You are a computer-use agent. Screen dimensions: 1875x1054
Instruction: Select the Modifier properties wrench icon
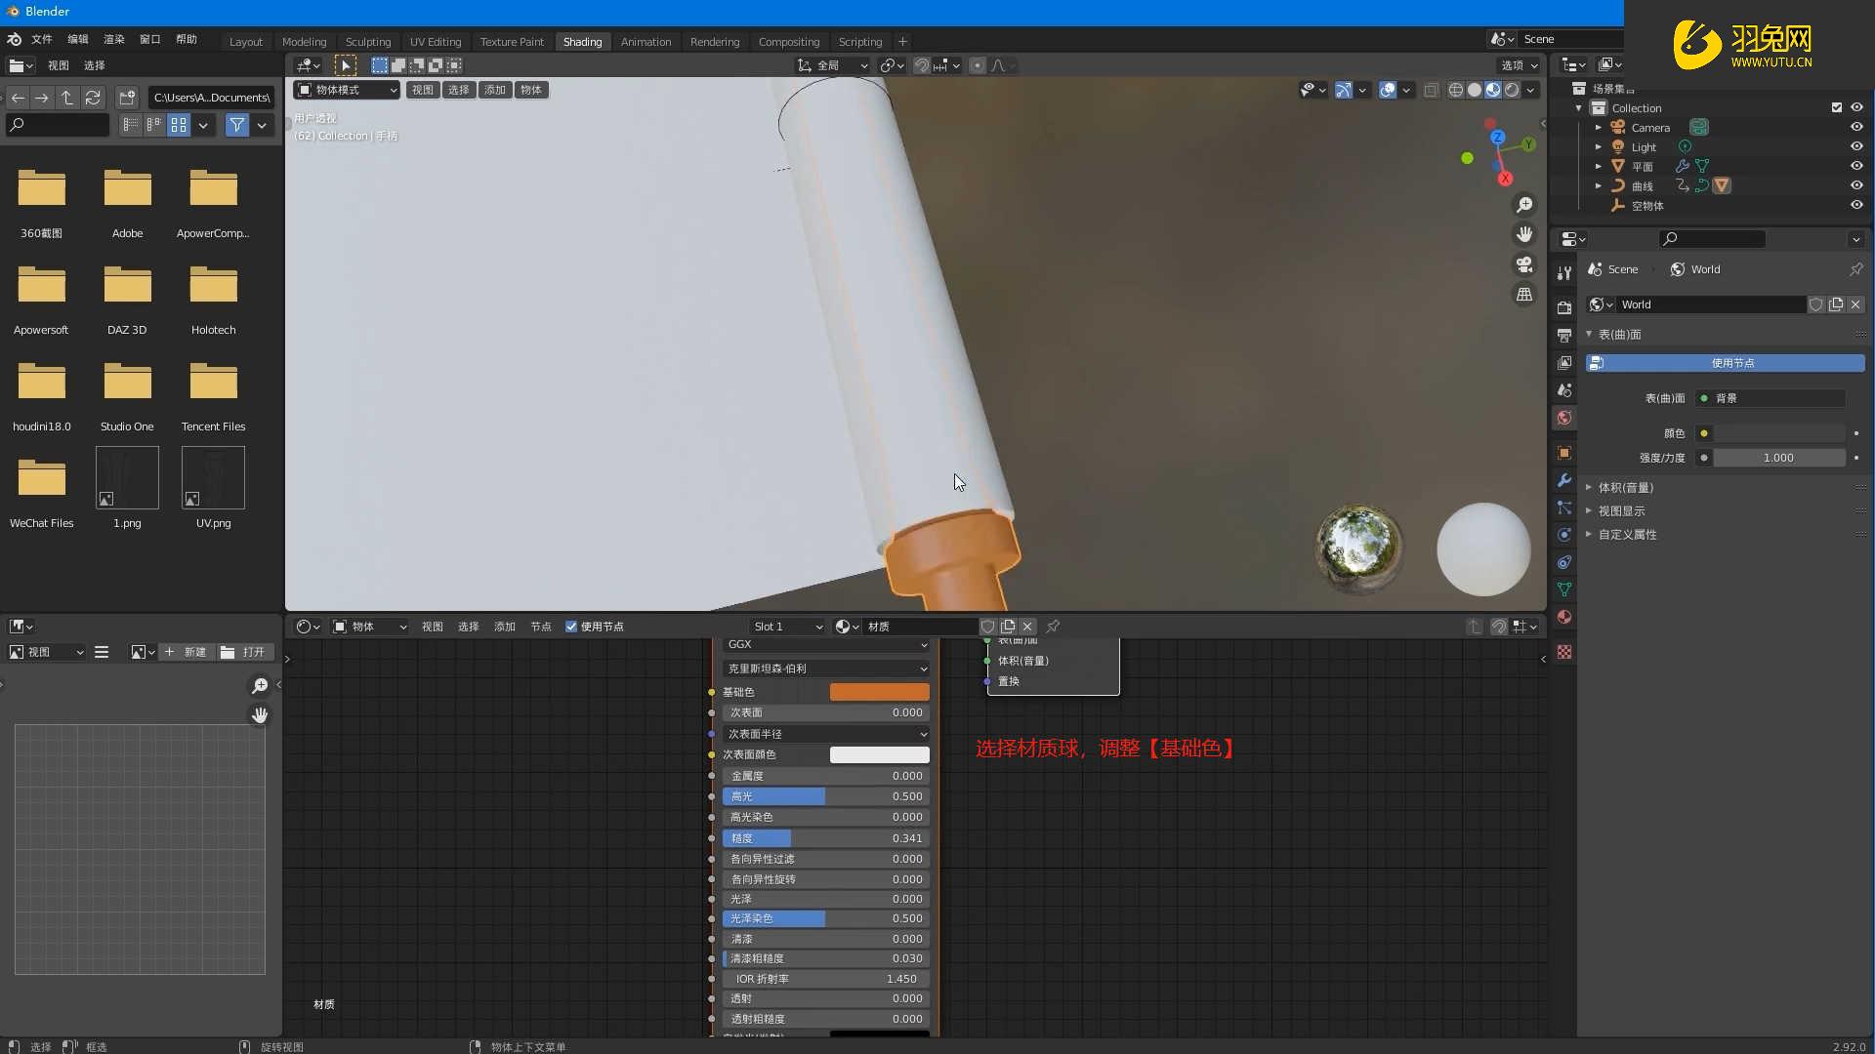[1564, 480]
